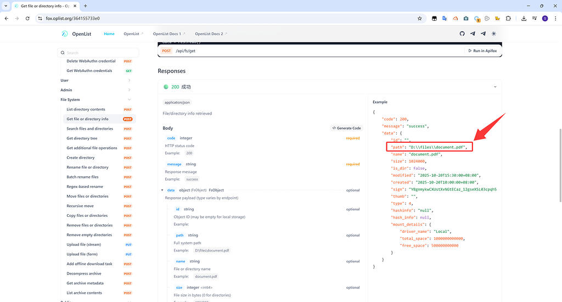Open the OpenList external nav link
The height and width of the screenshot is (302, 562).
(x=133, y=33)
